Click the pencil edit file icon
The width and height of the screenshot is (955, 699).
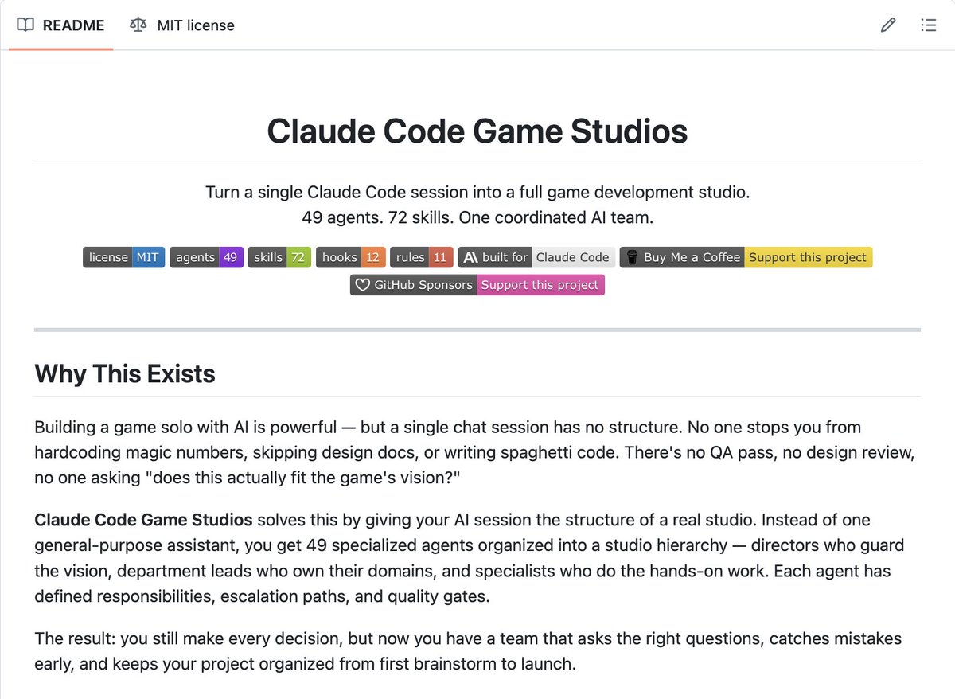888,25
